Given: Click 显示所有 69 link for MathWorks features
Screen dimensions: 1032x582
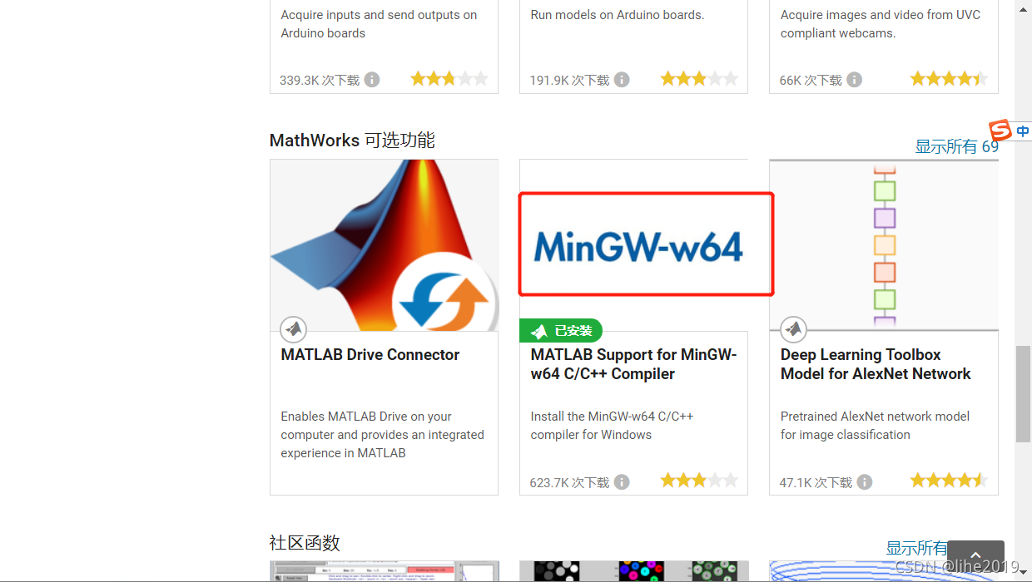Looking at the screenshot, I should (956, 147).
